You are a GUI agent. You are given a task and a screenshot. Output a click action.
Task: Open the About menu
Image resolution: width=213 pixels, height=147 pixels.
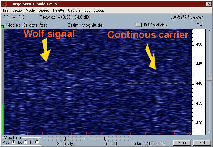[99, 10]
